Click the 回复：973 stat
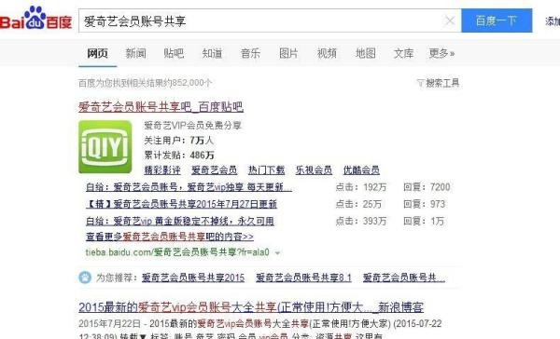560x339 pixels. [425, 204]
